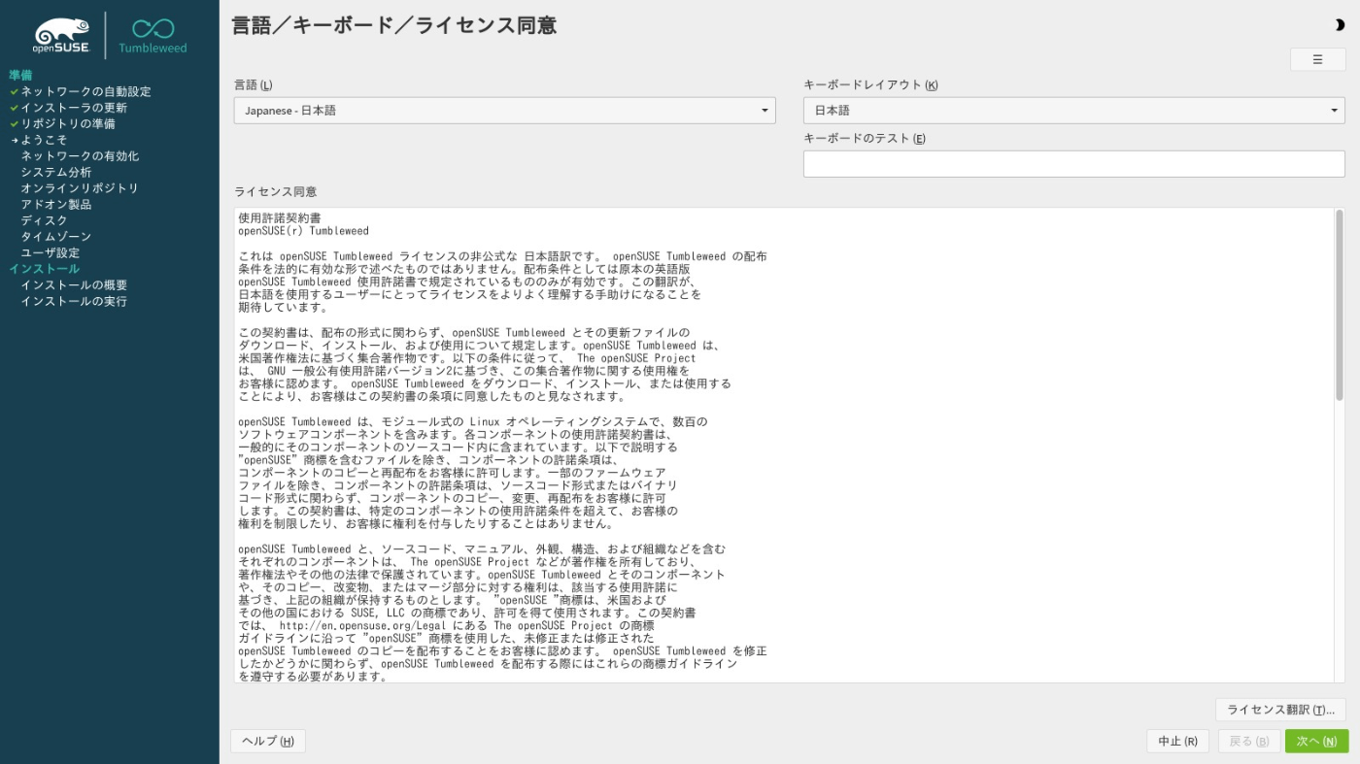This screenshot has height=764, width=1360.
Task: Select オンラインリポジトリ in the sidebar
Action: [80, 188]
